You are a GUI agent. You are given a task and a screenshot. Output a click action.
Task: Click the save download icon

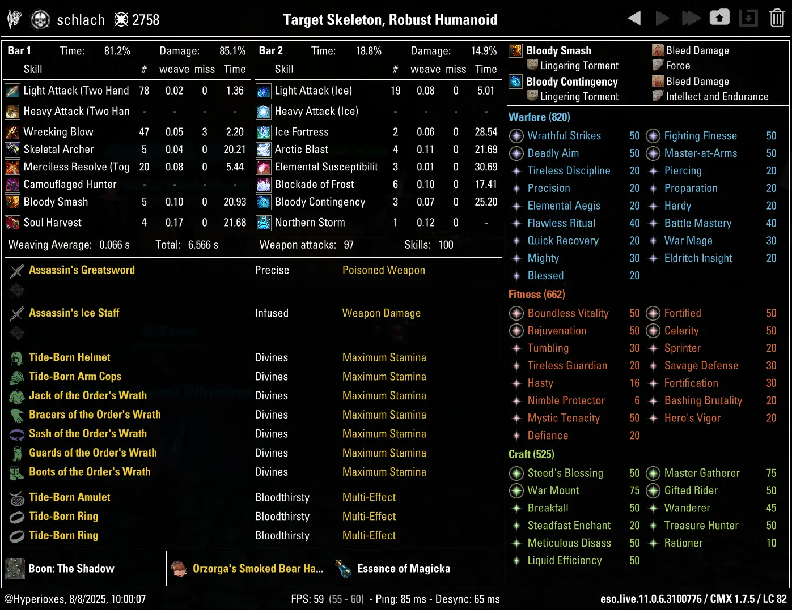pyautogui.click(x=748, y=19)
